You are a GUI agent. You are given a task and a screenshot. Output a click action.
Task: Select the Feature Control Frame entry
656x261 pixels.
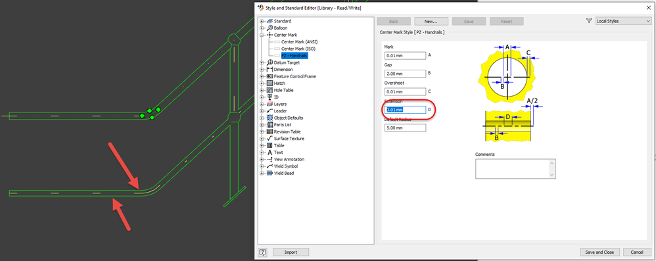coord(295,76)
